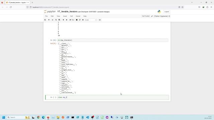Open Google Chrome from the taskbar
The image size is (214, 120).
pos(38,117)
